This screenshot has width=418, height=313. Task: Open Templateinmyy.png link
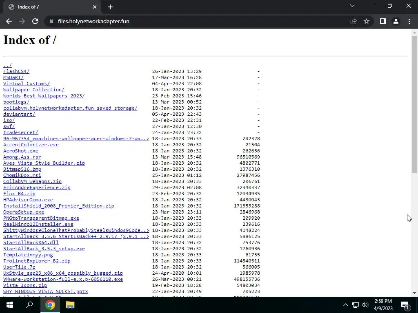(28, 255)
